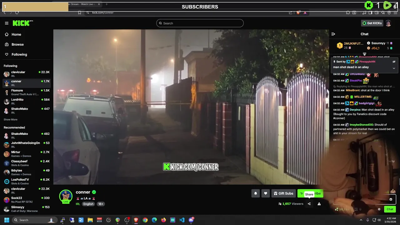Screen dimensions: 400x225
Task: Open Classybeef's recommended channel
Action: pos(27,163)
